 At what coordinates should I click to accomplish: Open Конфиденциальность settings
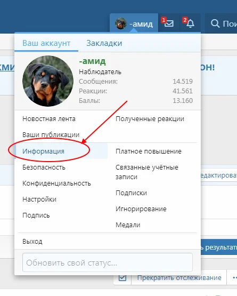tap(56, 183)
